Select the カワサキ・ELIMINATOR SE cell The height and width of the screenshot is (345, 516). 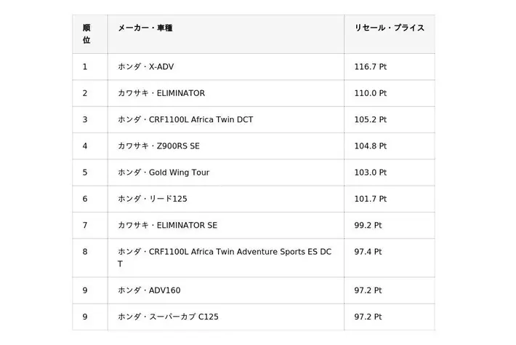click(167, 226)
